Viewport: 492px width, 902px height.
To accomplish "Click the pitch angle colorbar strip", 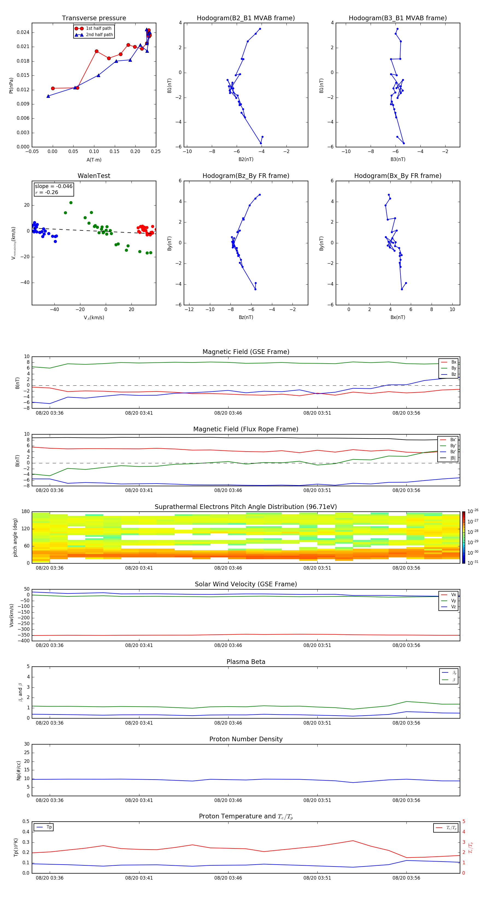I will (464, 537).
